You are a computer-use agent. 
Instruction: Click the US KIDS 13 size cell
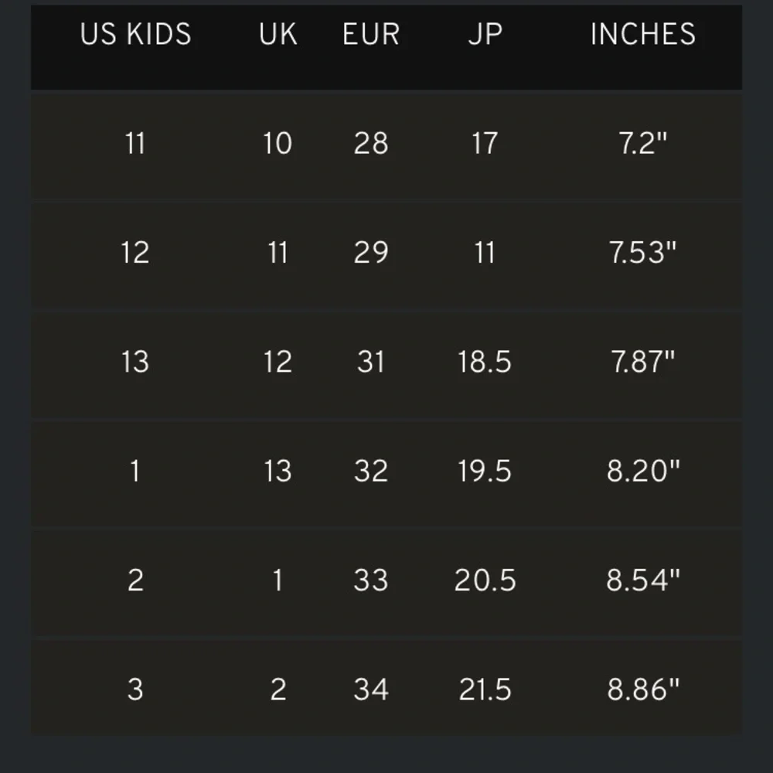(x=135, y=362)
